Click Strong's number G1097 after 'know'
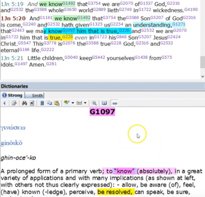Image resolution: width=205 pixels, height=197 pixels. 68,31
